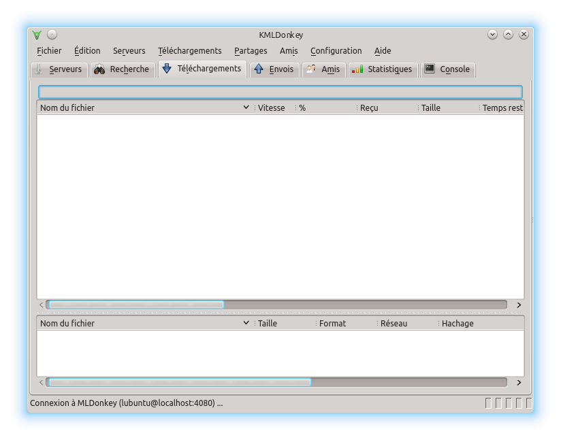Click right arrow of lower horizontal scrollbar
This screenshot has width=561, height=440.
[519, 382]
